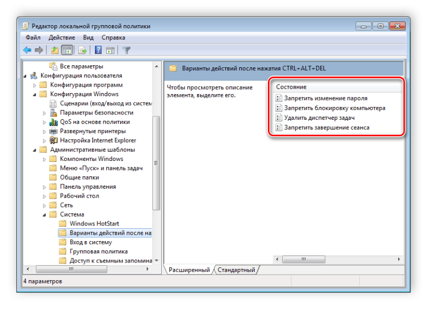
Task: Click the QoS на основе политики chart icon
Action: coord(53,122)
